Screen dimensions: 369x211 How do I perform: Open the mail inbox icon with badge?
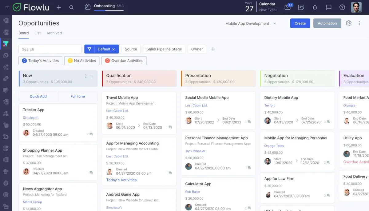[x=288, y=7]
